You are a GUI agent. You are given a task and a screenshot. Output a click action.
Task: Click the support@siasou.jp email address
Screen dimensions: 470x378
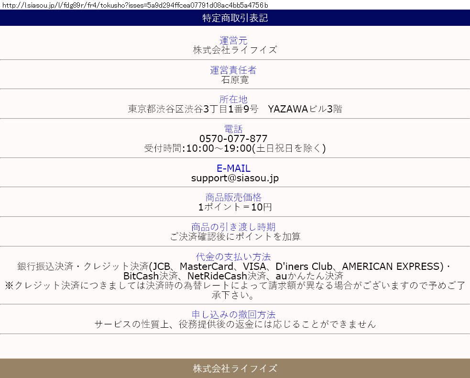[x=235, y=178]
